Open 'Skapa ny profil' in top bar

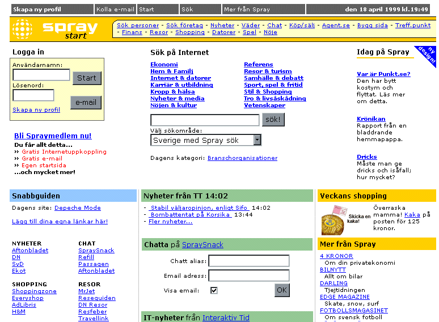pos(52,9)
